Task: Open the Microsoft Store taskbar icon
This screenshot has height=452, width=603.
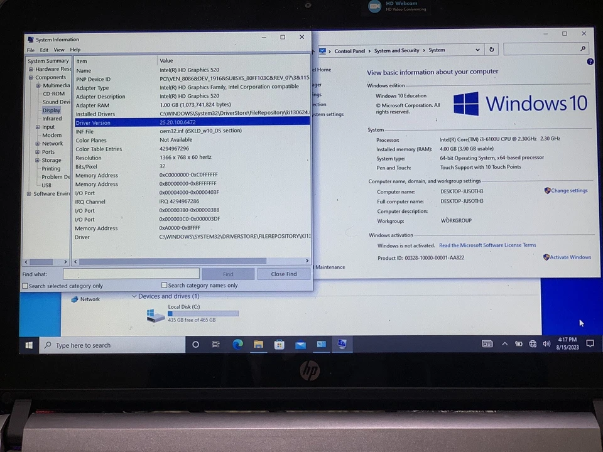Action: pyautogui.click(x=279, y=344)
